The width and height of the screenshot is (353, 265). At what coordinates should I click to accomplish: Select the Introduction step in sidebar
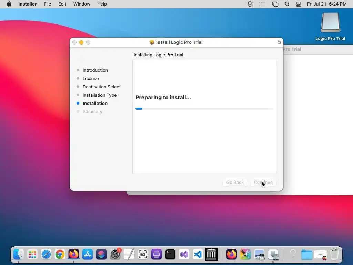pyautogui.click(x=95, y=70)
